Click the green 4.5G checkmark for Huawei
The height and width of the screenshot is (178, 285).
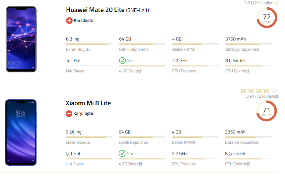(122, 60)
